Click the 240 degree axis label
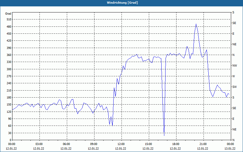The image size is (243, 152). coord(9,83)
